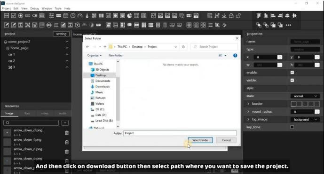Expand the border property section
Viewport: 324px width, 174px height.
click(248, 104)
